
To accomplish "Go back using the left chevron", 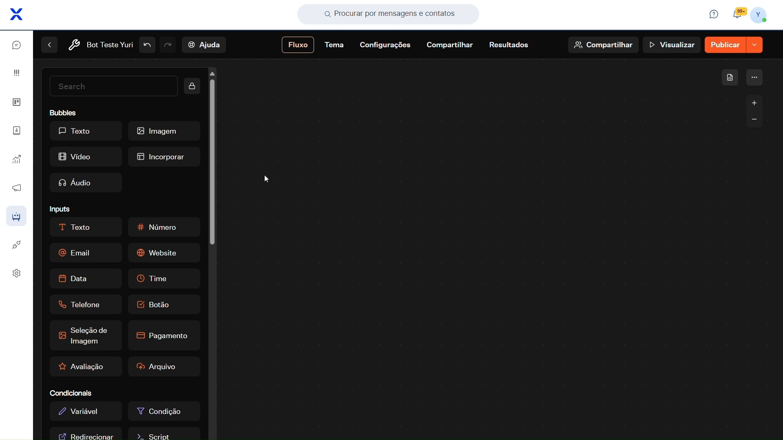I will (x=49, y=45).
